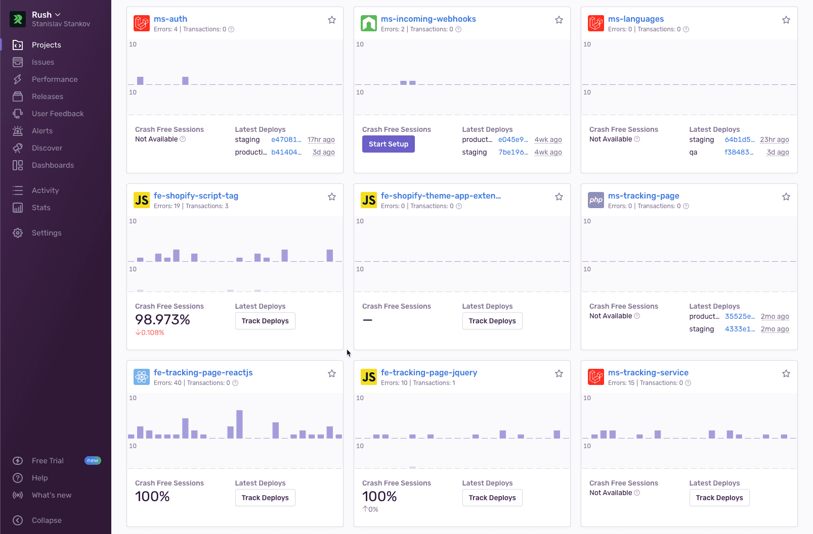813x534 pixels.
Task: Click the Performance lightning icon
Action: coord(18,79)
